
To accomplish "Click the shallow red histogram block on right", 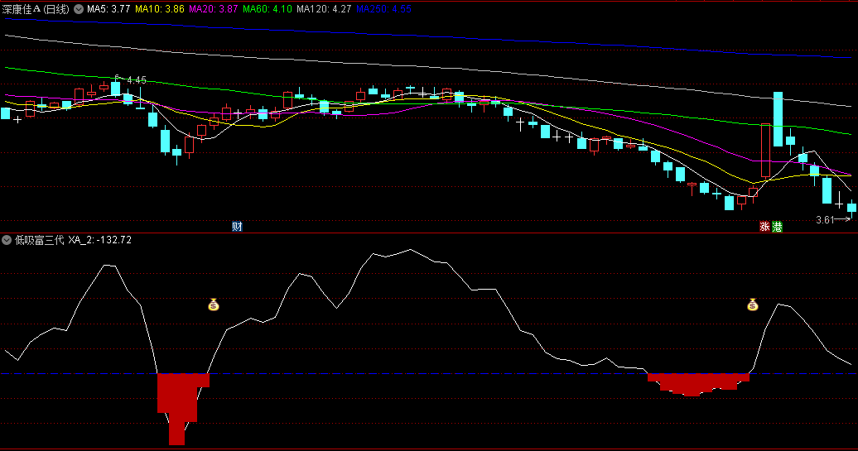I will [x=698, y=383].
